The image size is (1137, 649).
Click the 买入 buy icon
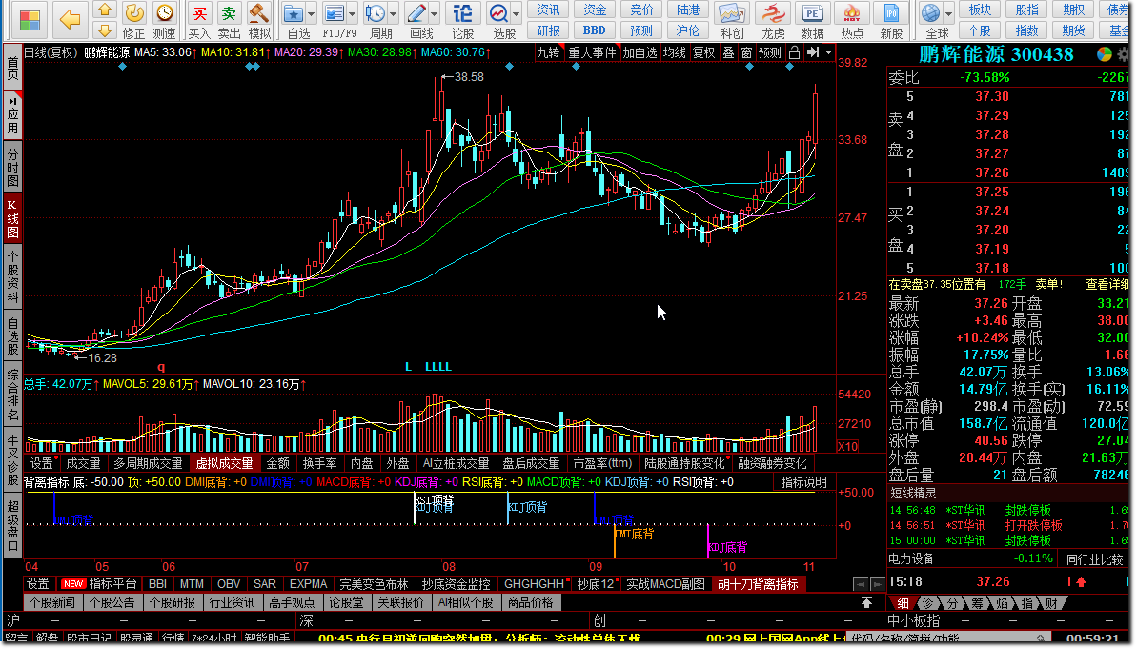[x=199, y=20]
